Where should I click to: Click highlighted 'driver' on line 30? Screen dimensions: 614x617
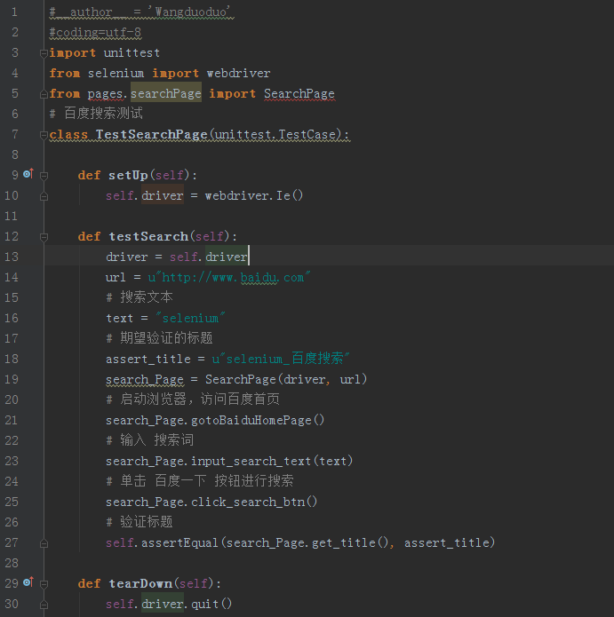coord(163,605)
